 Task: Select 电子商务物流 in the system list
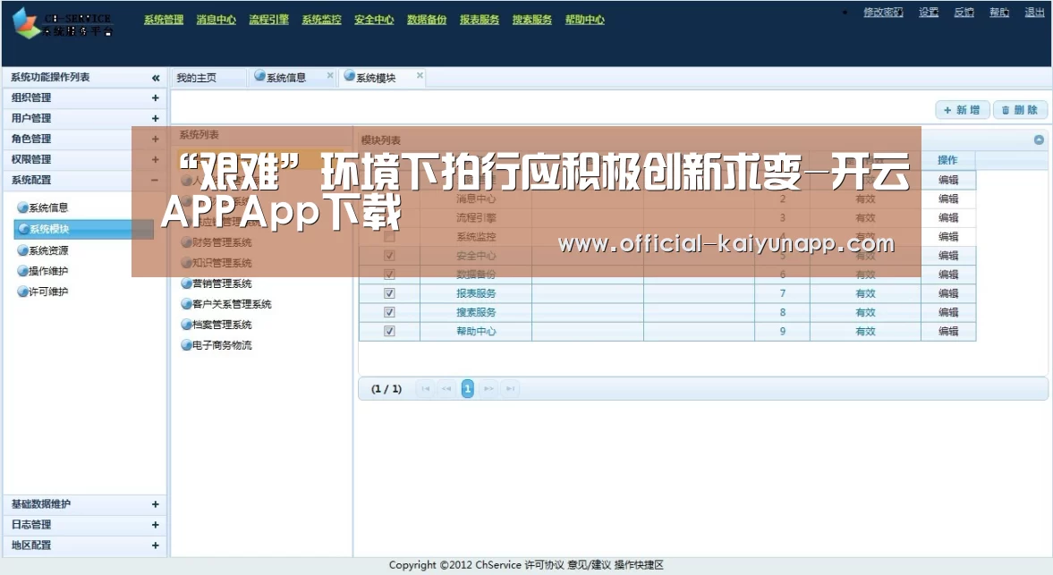pos(217,345)
